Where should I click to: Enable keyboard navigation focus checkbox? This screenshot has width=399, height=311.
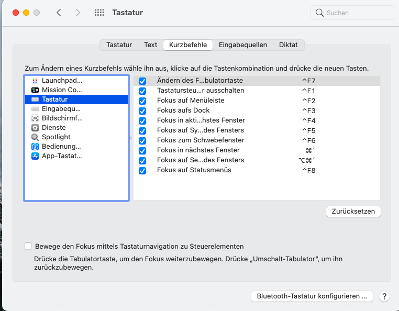tap(28, 247)
